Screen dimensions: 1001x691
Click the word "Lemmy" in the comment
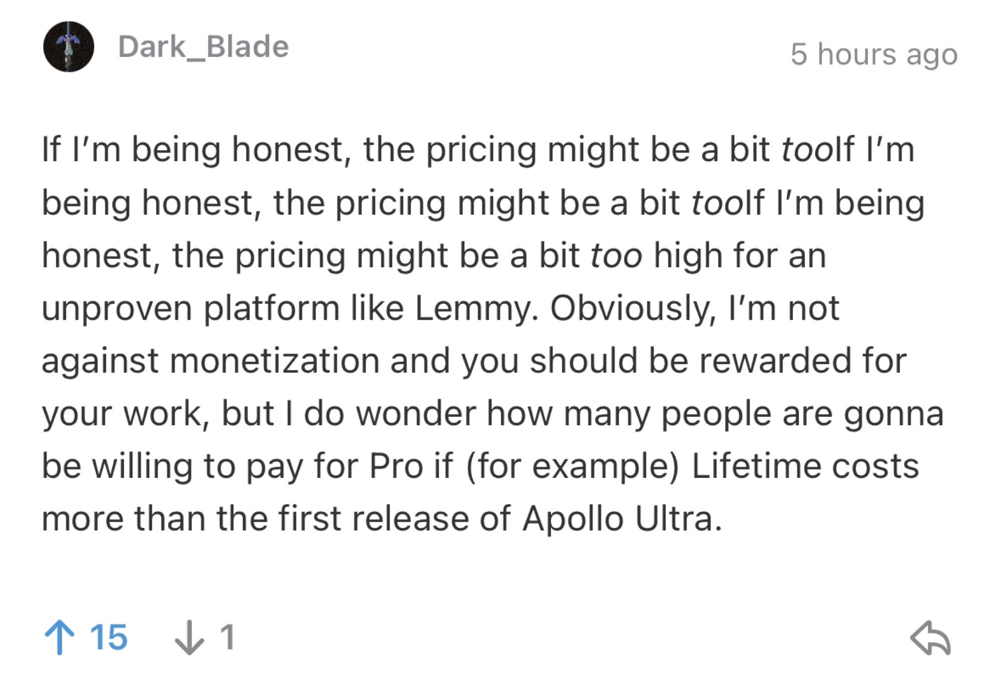[471, 308]
